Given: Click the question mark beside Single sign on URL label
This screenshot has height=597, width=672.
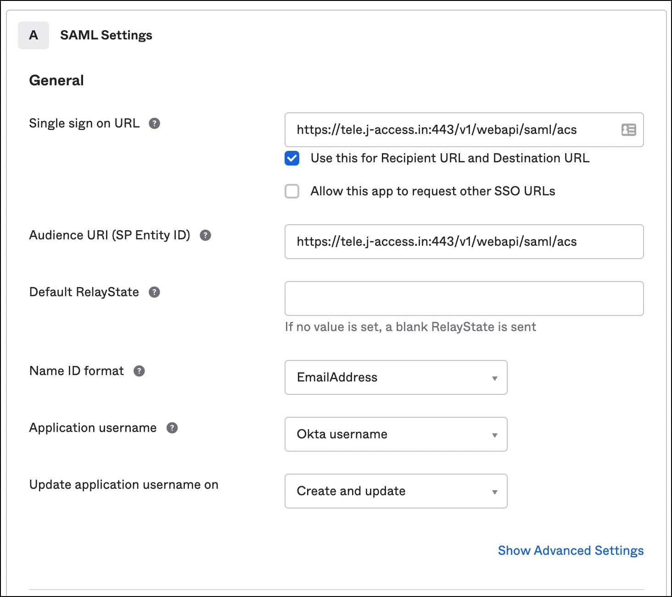Looking at the screenshot, I should [x=155, y=123].
